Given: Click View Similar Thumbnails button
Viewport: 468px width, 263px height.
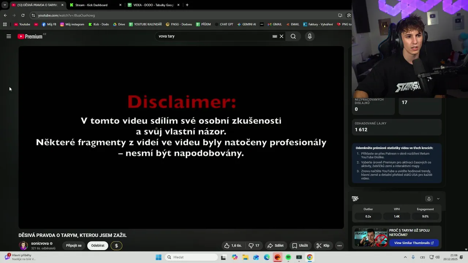Looking at the screenshot, I should coord(414,243).
